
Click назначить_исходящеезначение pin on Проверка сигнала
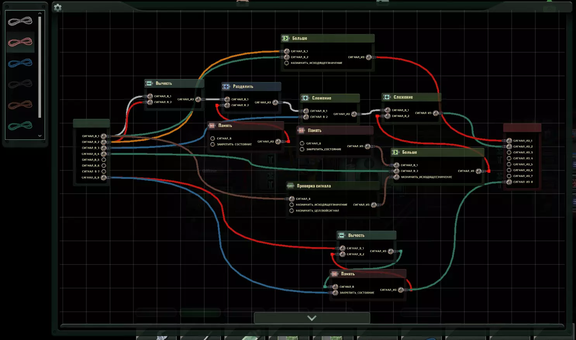(x=291, y=204)
